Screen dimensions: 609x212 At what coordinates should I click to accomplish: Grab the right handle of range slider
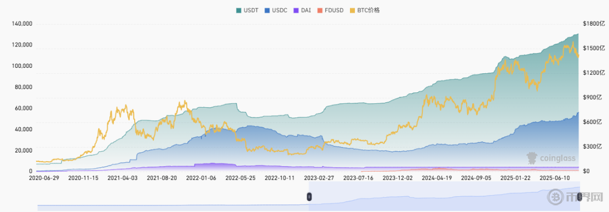(579, 197)
